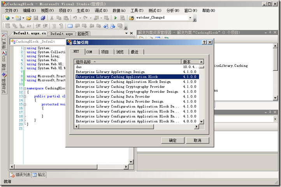Image resolution: width=281 pixels, height=187 pixels.
Task: Click the Cut scissors icon
Action: 52,18
